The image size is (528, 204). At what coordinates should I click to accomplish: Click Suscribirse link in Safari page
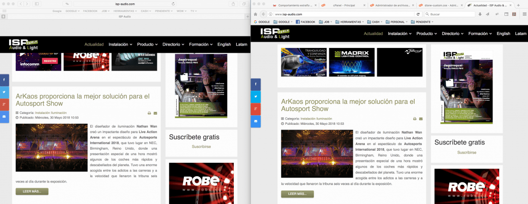[202, 147]
